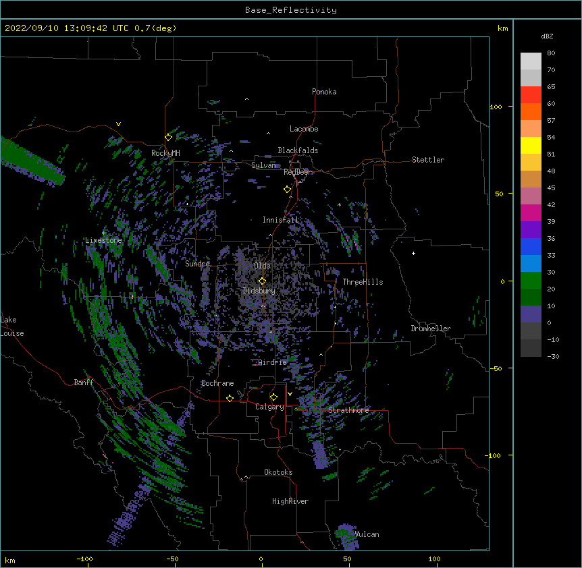
Task: Pick the lightest gray swatch below 80
Action: pyautogui.click(x=531, y=61)
